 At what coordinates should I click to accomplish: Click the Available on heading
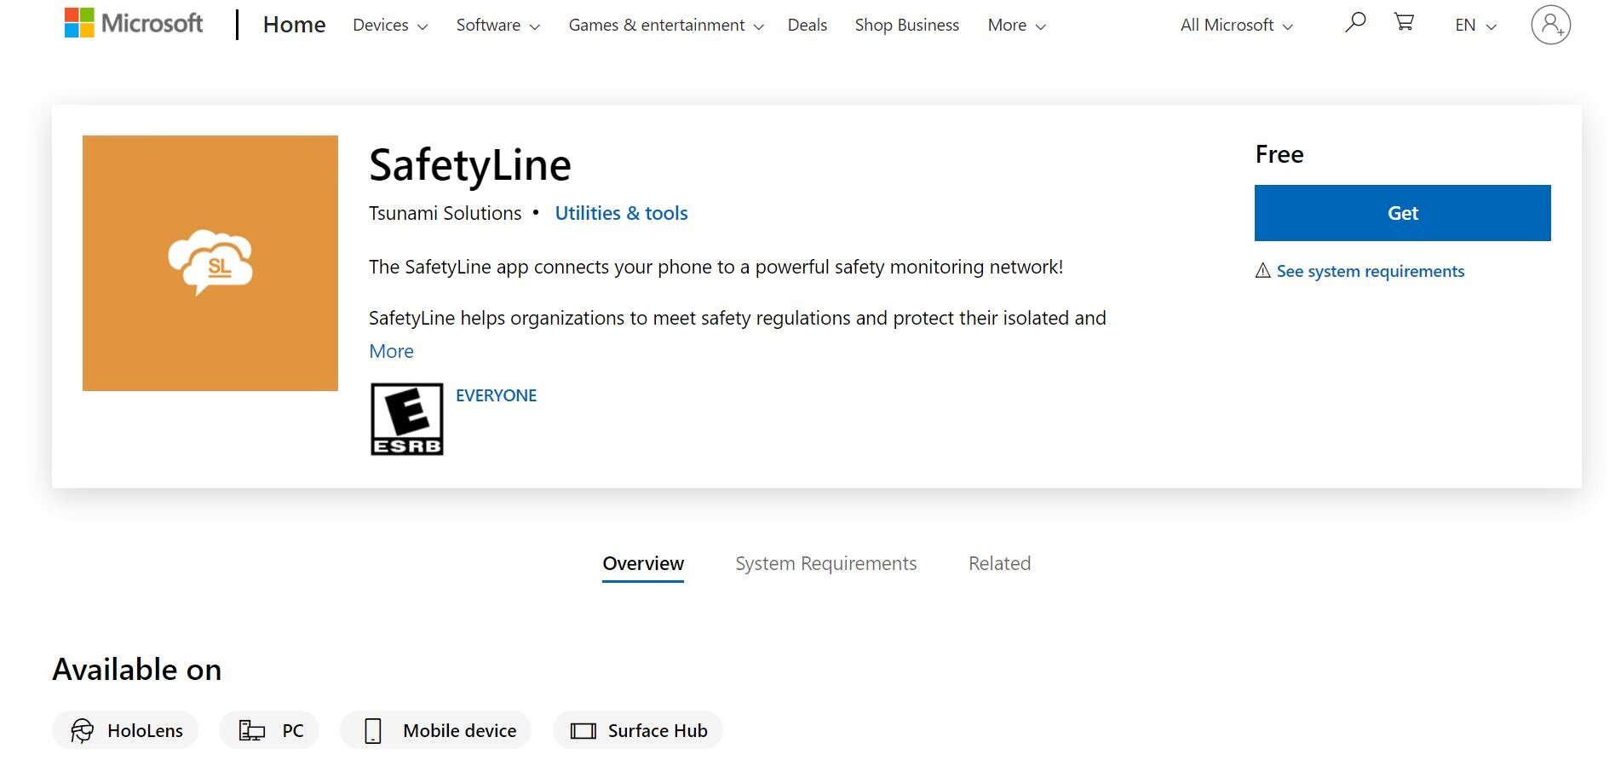coord(137,670)
